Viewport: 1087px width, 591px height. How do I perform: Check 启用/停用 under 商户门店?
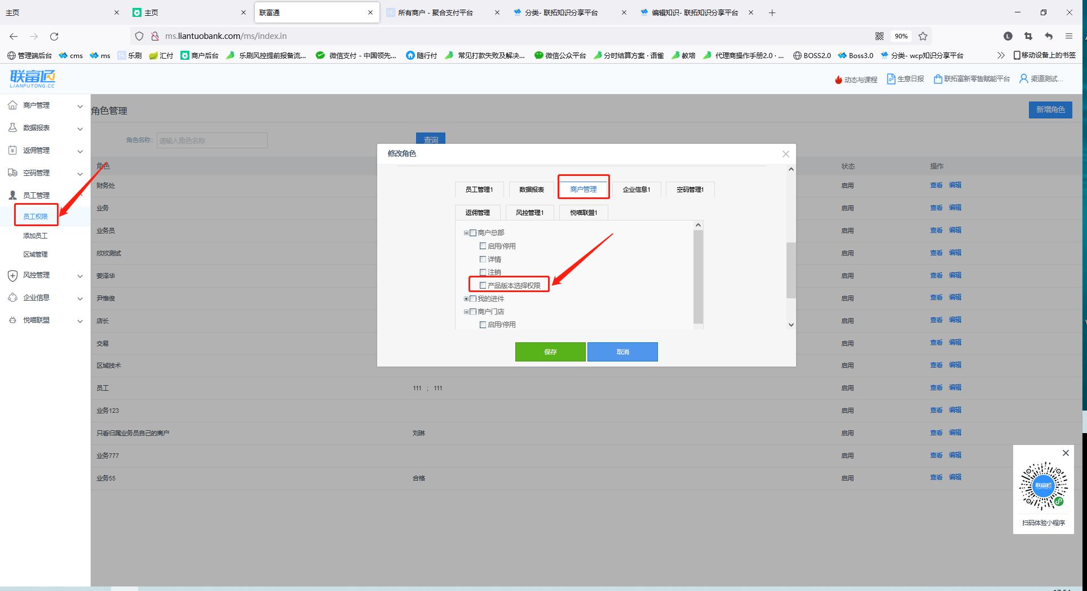click(483, 325)
